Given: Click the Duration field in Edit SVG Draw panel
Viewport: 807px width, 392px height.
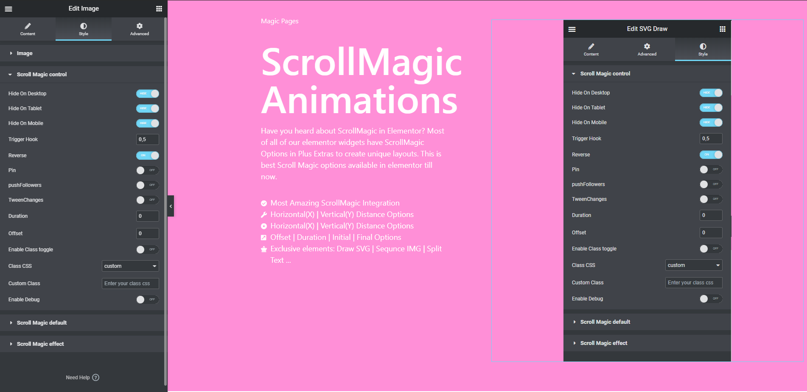Looking at the screenshot, I should point(711,215).
